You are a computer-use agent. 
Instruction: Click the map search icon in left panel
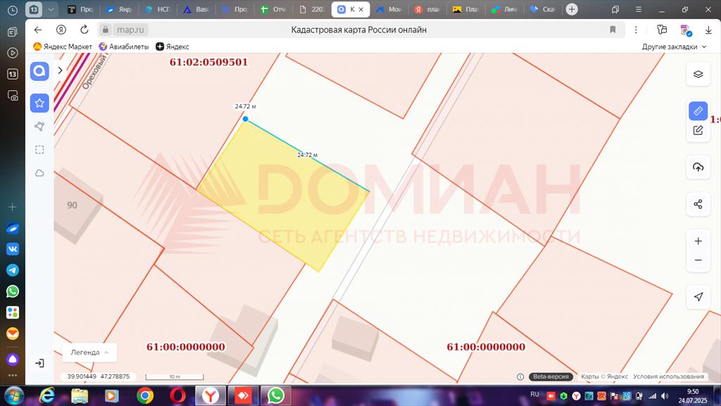tap(39, 71)
